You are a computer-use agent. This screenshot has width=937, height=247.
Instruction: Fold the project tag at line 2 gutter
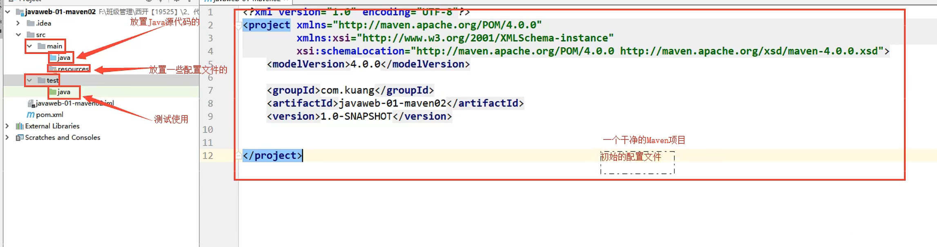pos(239,26)
